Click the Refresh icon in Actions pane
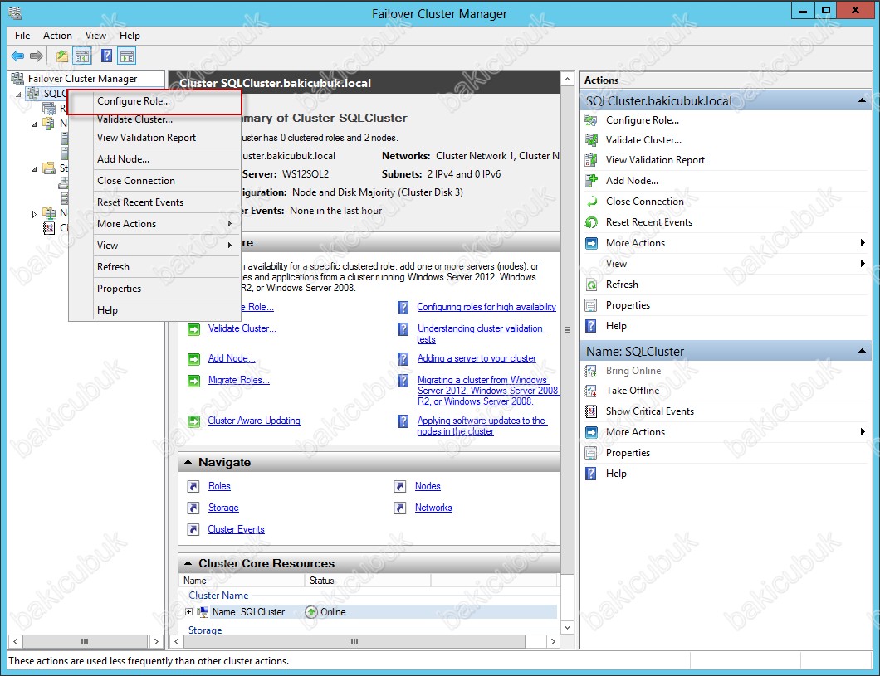Viewport: 880px width, 676px height. click(x=591, y=285)
